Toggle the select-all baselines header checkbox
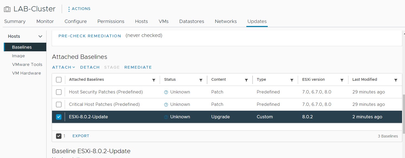 [x=59, y=80]
